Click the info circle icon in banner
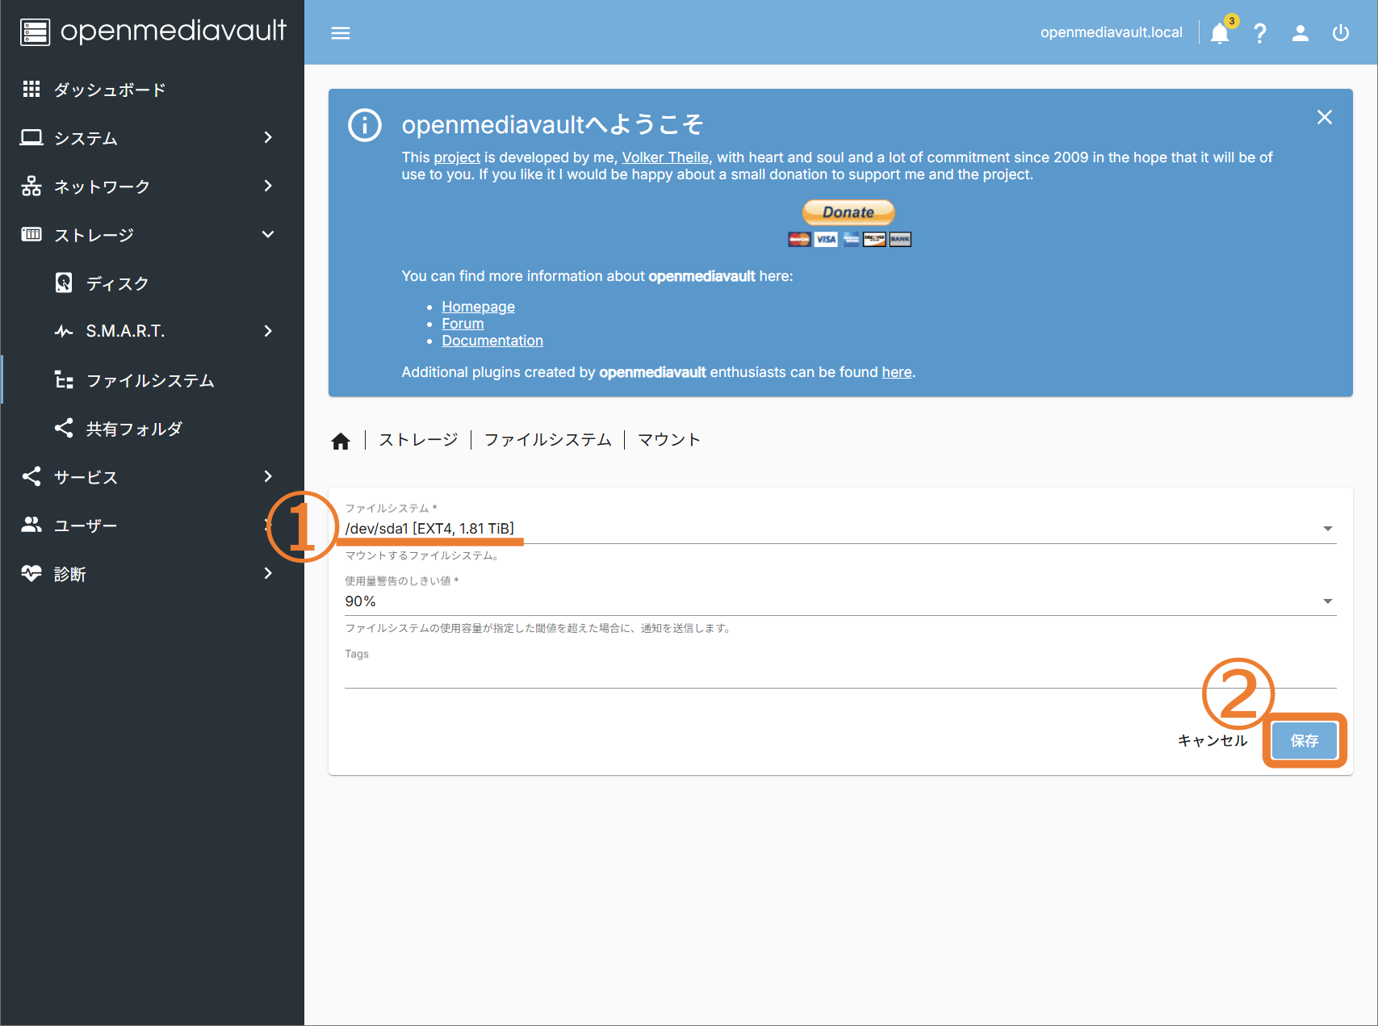Screen dimensions: 1378x1026 point(365,125)
